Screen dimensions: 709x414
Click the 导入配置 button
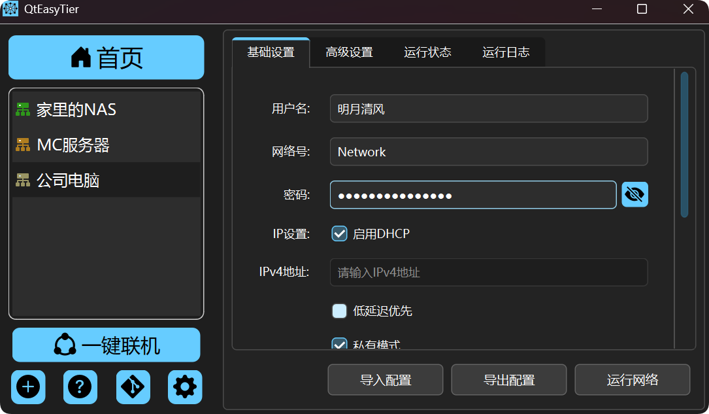pos(385,380)
